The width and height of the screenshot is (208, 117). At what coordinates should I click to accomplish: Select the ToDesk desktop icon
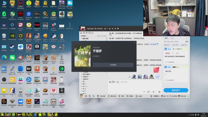(21, 48)
